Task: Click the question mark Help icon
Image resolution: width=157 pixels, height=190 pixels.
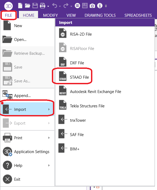Action: [7, 165]
